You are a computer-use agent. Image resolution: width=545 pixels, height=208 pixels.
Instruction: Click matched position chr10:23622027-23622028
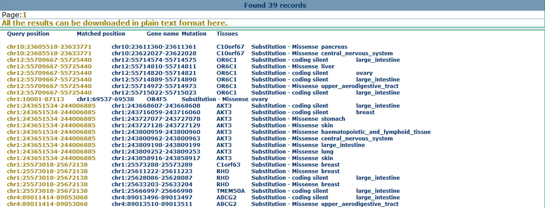tap(154, 53)
